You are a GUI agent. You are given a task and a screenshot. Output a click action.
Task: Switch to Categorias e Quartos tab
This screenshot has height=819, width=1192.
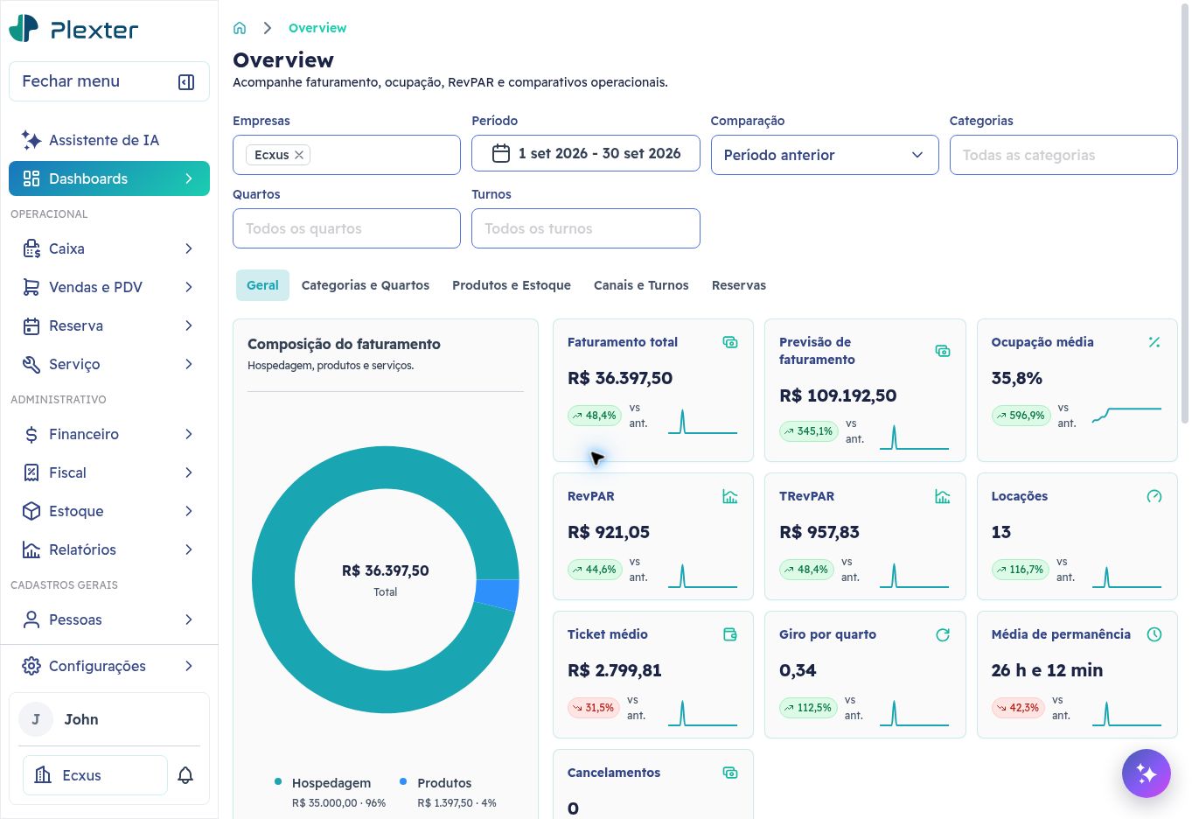[x=366, y=285]
